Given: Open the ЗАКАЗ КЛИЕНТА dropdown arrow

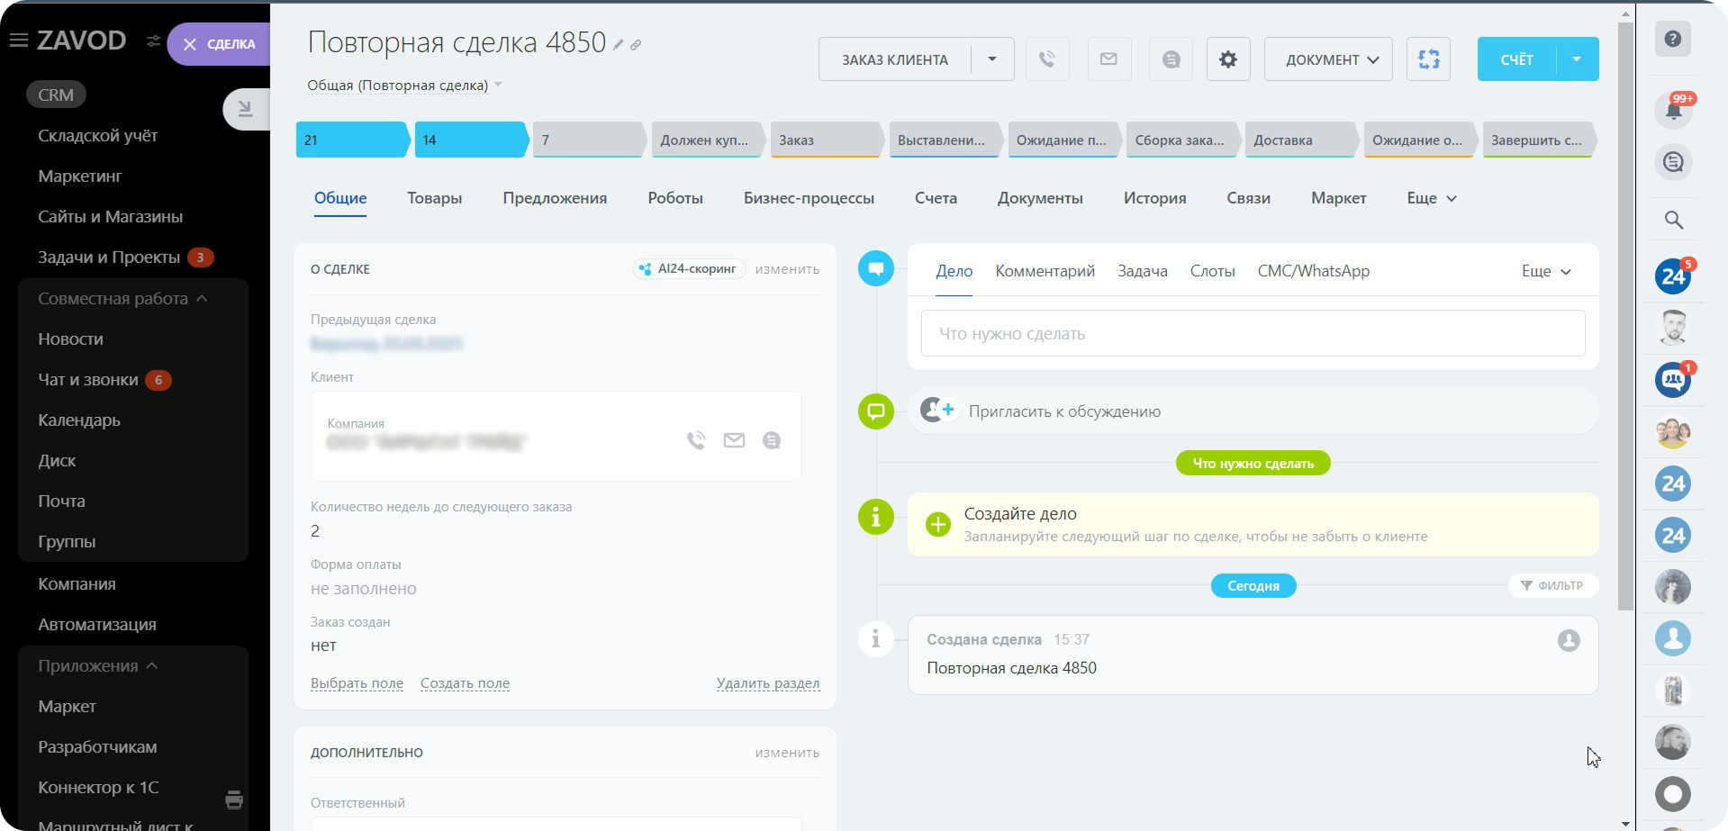Looking at the screenshot, I should click(x=991, y=59).
